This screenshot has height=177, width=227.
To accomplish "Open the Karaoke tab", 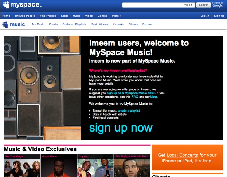I will coord(118,24).
